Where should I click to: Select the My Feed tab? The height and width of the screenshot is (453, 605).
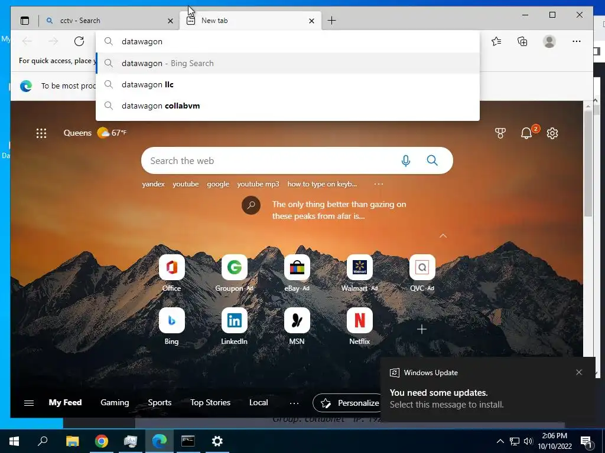[65, 402]
